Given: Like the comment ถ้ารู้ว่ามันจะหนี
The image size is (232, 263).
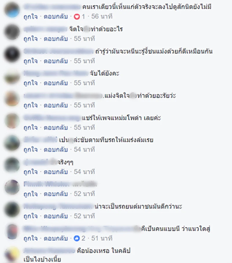Looking at the screenshot, I should (x=30, y=61).
